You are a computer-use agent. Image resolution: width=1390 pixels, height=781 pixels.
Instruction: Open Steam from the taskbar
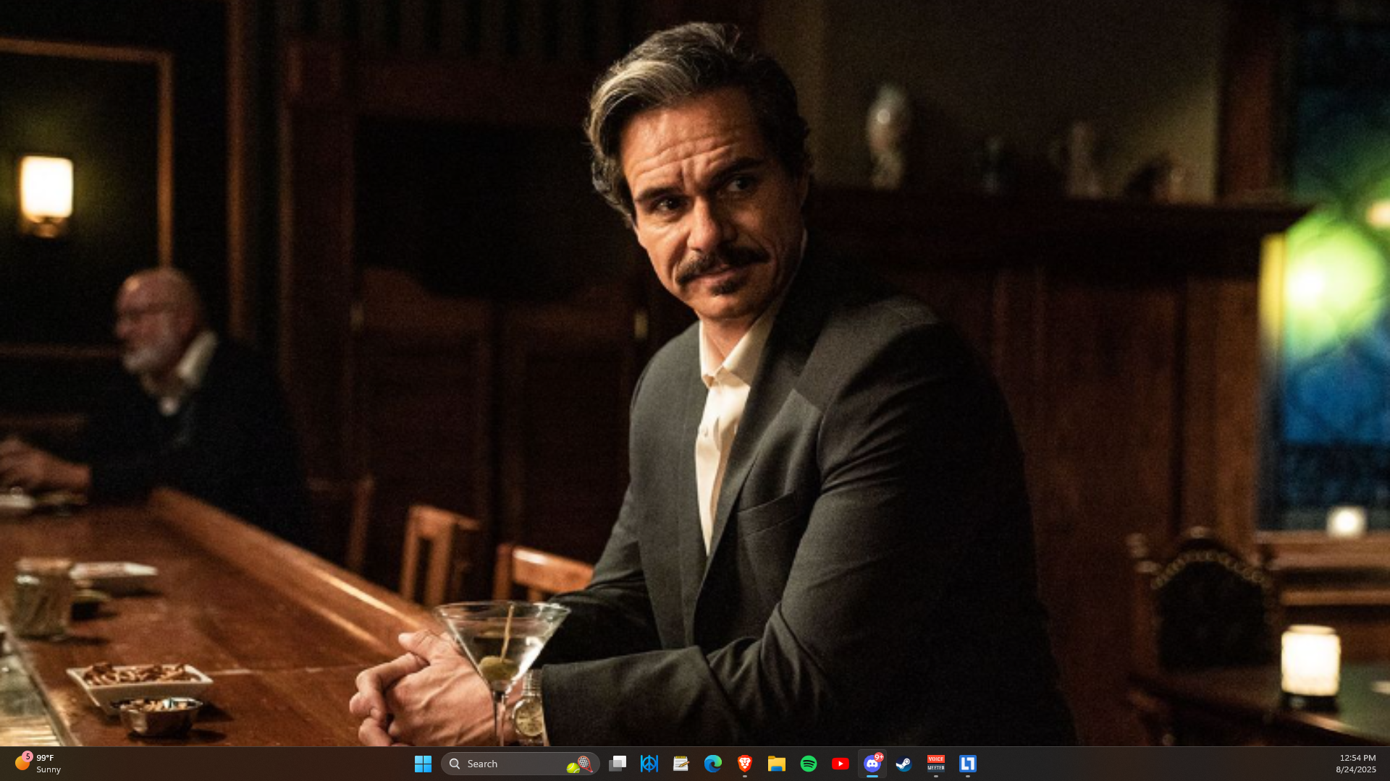tap(904, 764)
